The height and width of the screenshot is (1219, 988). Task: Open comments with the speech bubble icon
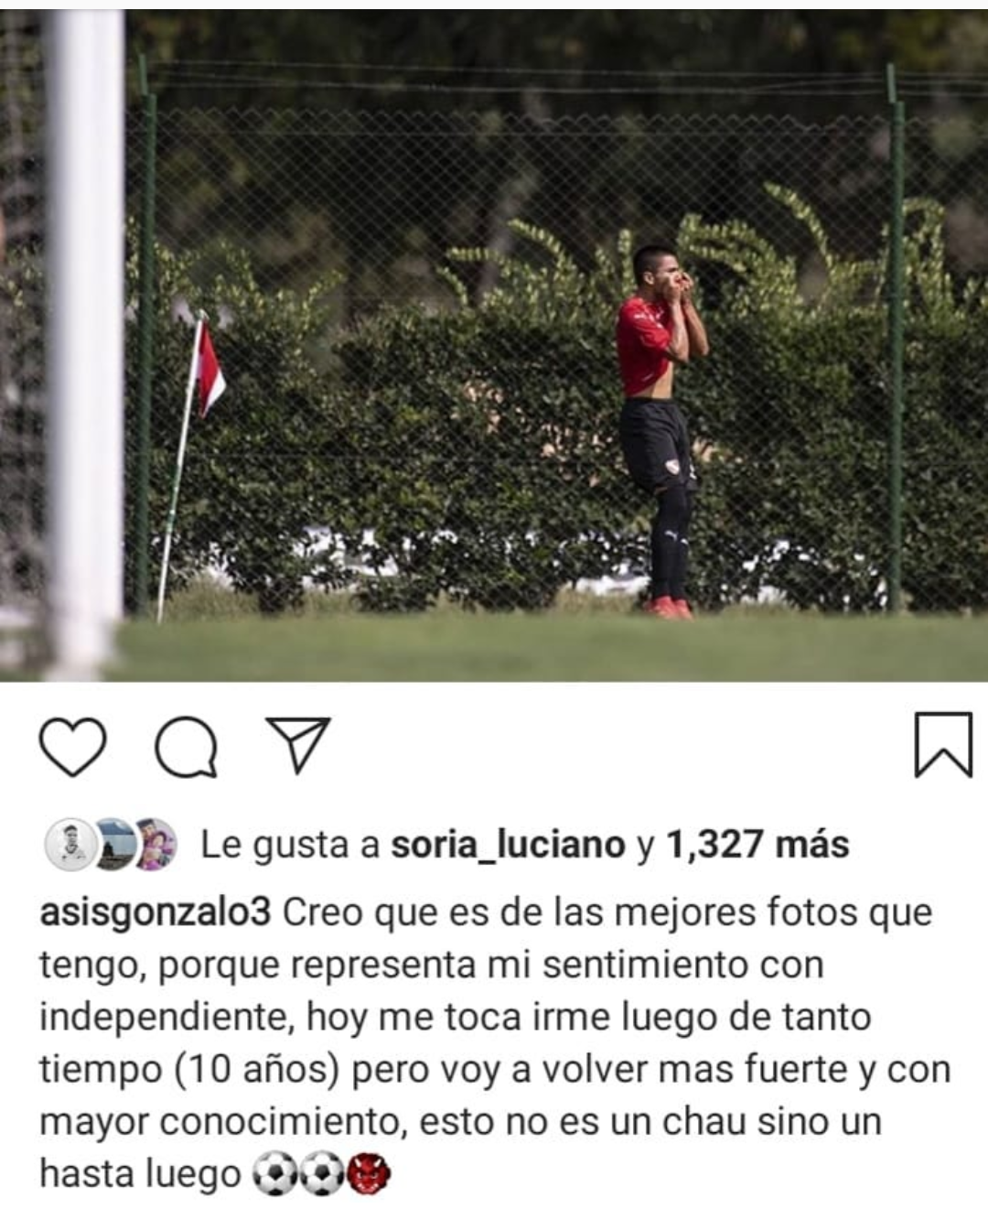pyautogui.click(x=187, y=747)
